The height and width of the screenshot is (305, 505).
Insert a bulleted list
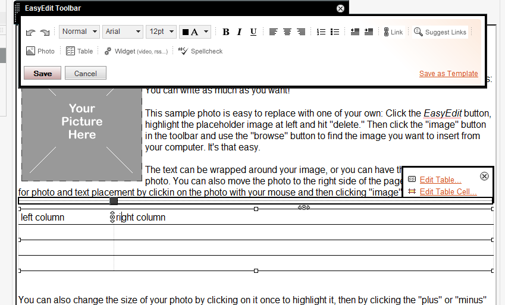pyautogui.click(x=335, y=32)
